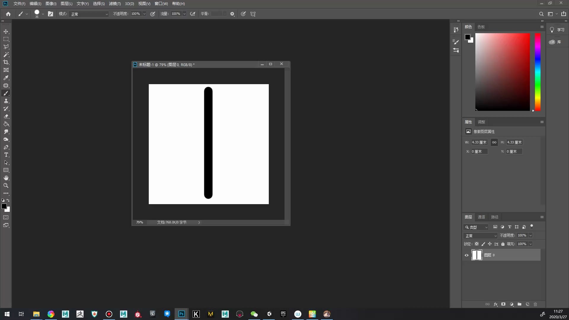Select the Clone Stamp tool
The image size is (569, 320).
(x=6, y=101)
